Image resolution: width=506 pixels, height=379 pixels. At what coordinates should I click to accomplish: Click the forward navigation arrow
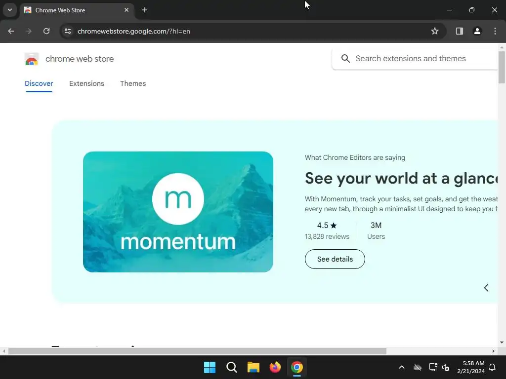pos(29,31)
